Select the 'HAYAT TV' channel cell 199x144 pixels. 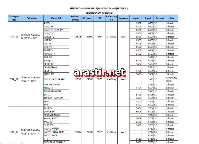(x=56, y=37)
